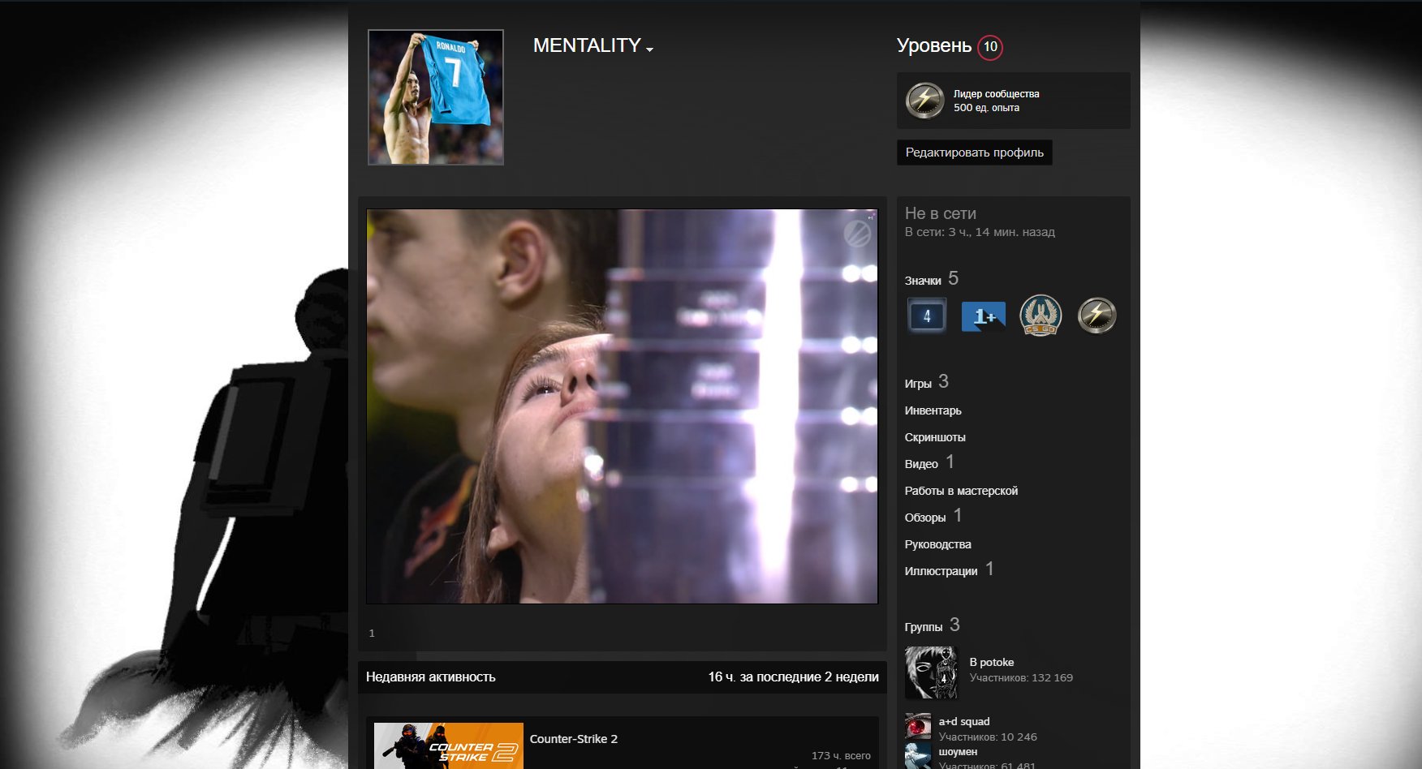Open the Инвентарь link
This screenshot has height=769, width=1422.
933,410
